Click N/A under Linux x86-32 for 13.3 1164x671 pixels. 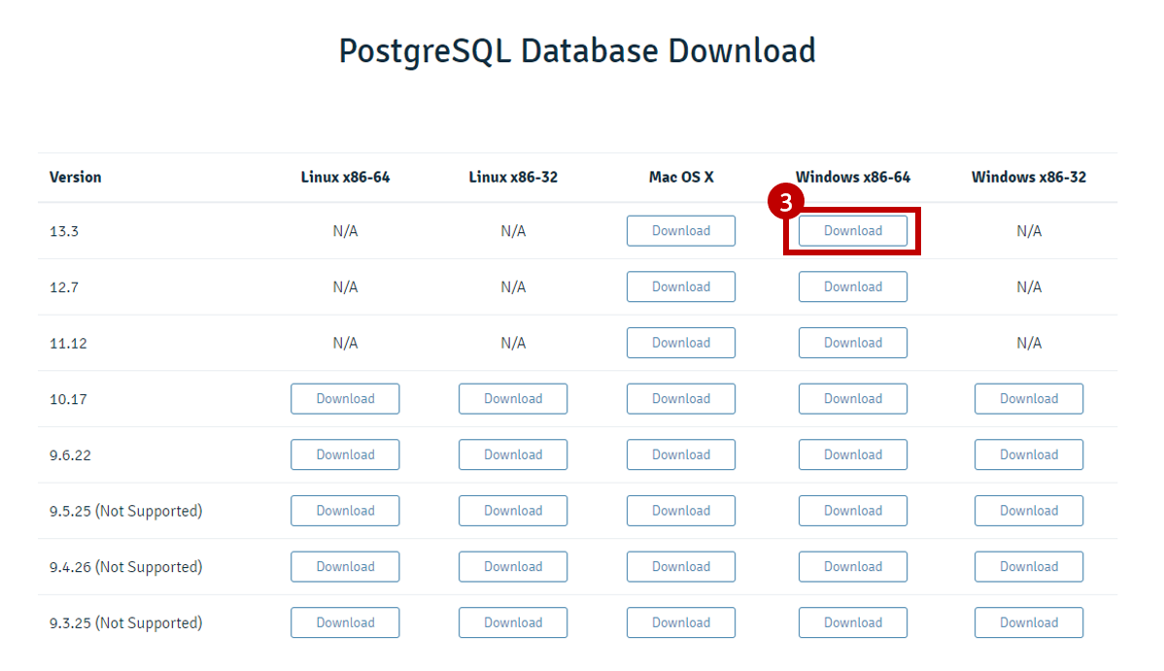click(x=513, y=231)
